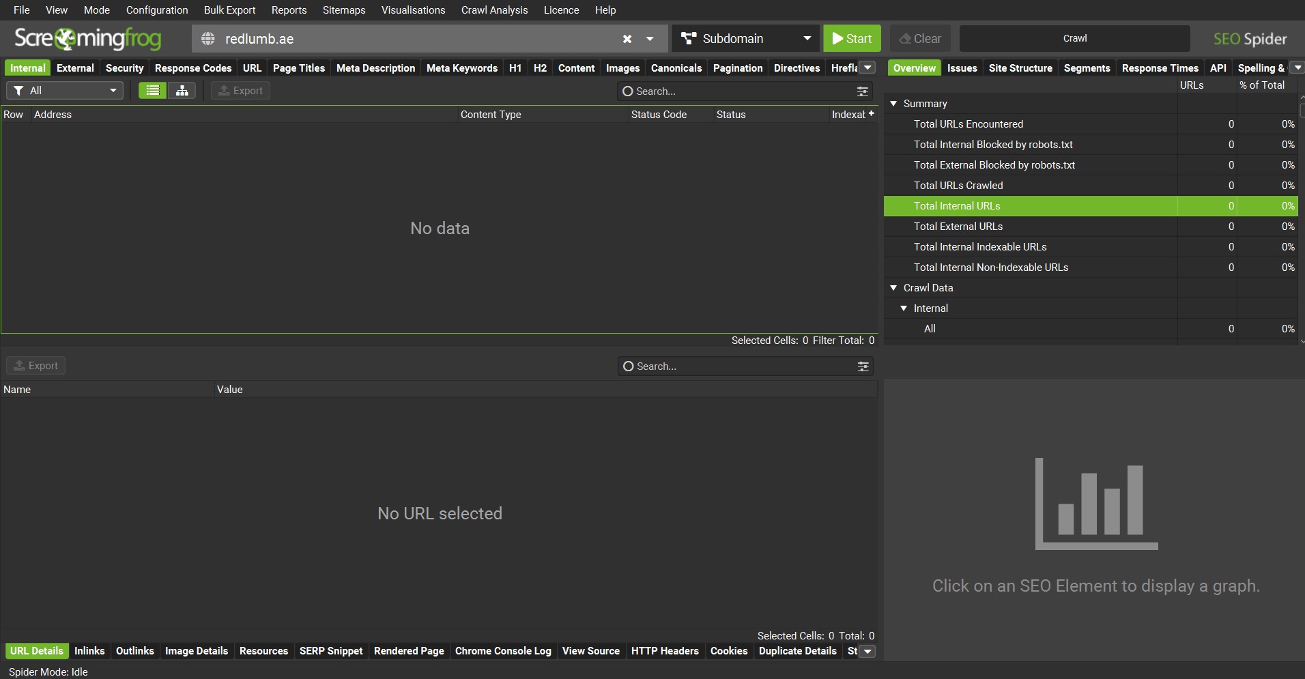
Task: Switch to tree view mode
Action: (x=182, y=90)
